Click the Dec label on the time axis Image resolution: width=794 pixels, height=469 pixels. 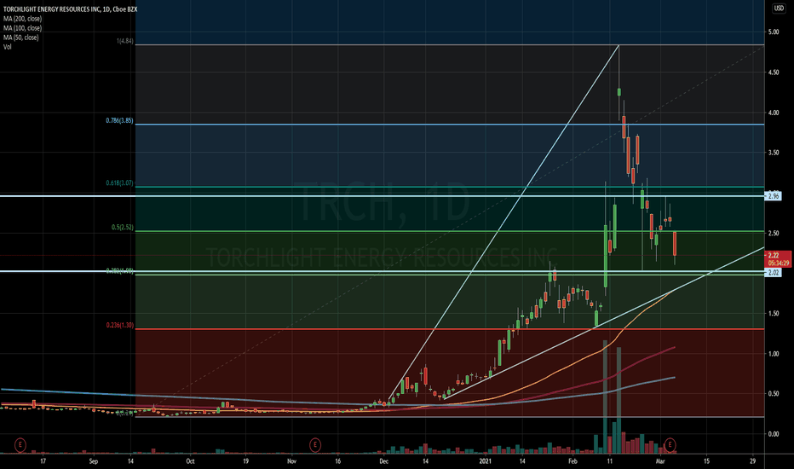click(x=384, y=461)
